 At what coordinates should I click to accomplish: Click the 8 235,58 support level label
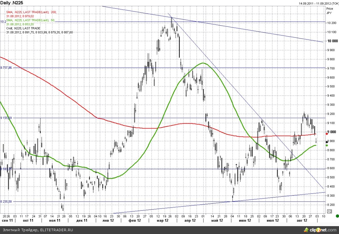(6, 201)
